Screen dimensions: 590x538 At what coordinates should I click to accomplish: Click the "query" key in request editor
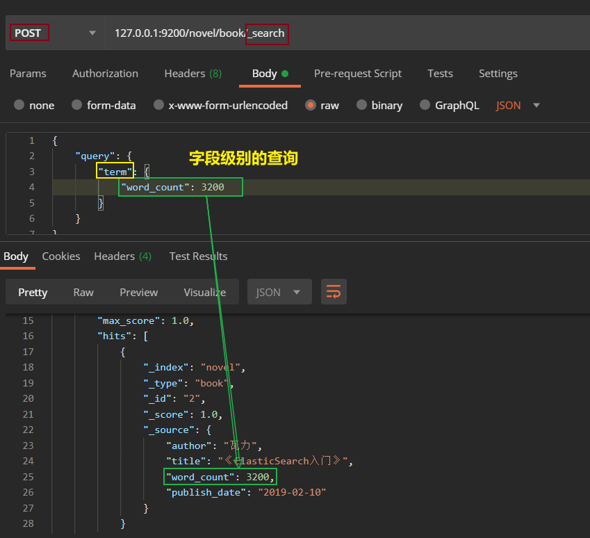coord(95,156)
